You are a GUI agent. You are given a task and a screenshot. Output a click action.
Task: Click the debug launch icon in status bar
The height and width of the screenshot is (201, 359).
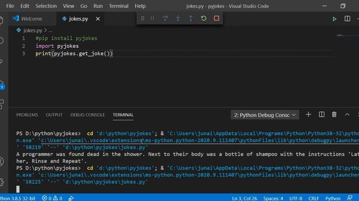pyautogui.click(x=71, y=198)
